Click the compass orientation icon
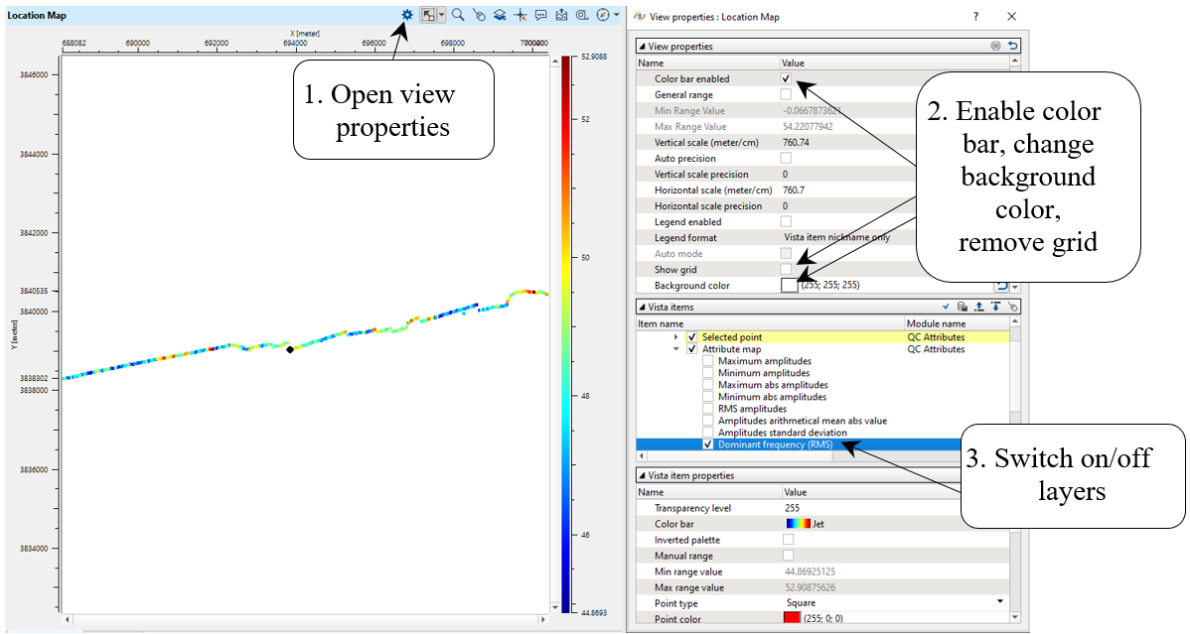The width and height of the screenshot is (1190, 634). coord(602,15)
